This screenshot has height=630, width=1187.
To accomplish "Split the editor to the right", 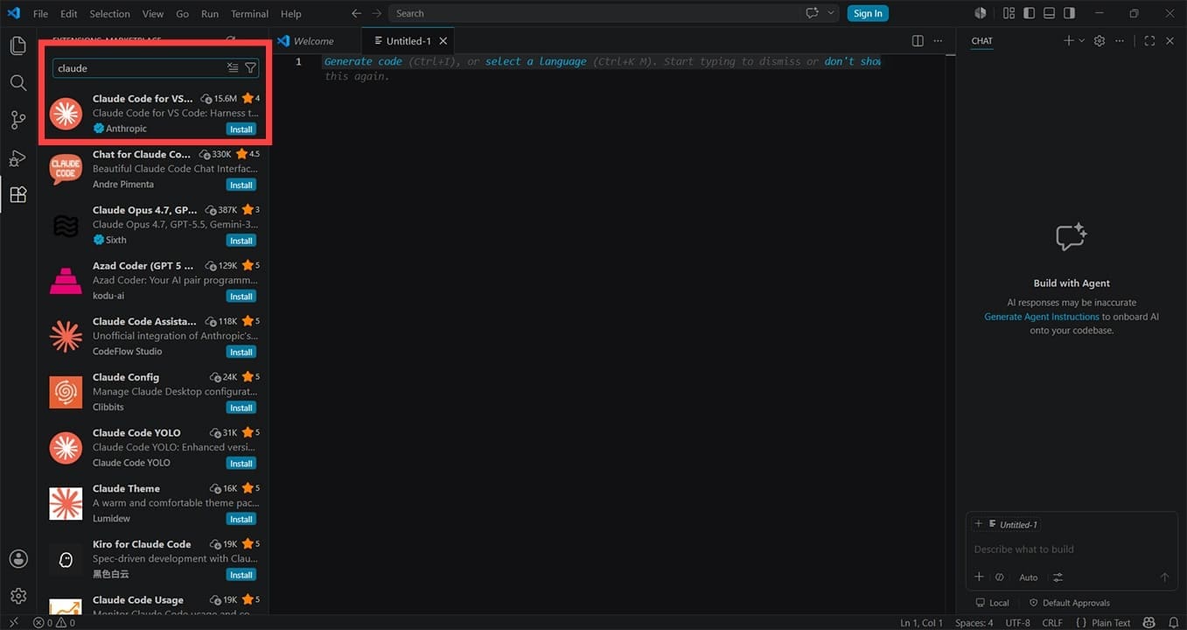I will pos(918,41).
